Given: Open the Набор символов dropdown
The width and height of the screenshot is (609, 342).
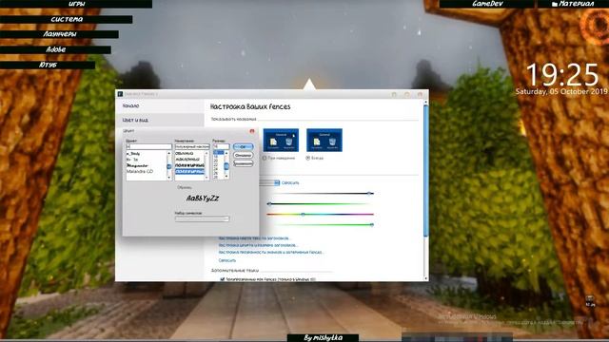Looking at the screenshot, I should tap(202, 219).
